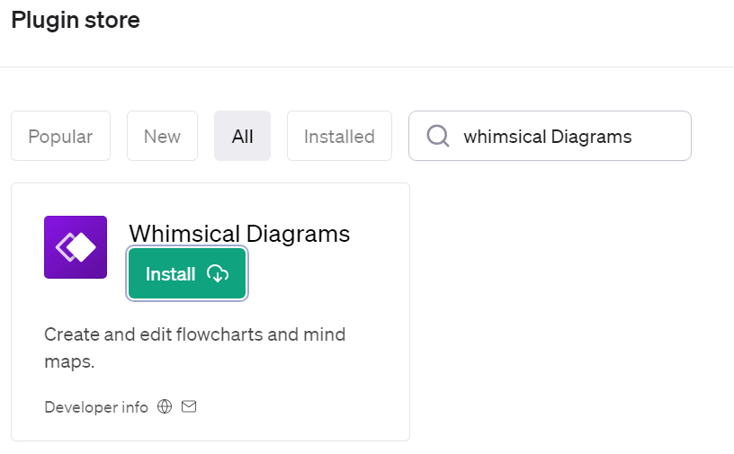Click the search magnifier icon
This screenshot has width=734, height=454.
pos(438,137)
